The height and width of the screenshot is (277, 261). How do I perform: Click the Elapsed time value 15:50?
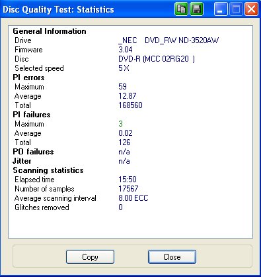(128, 180)
